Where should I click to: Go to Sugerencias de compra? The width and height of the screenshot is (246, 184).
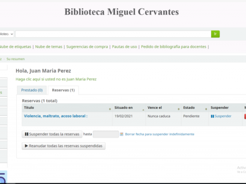(87, 47)
